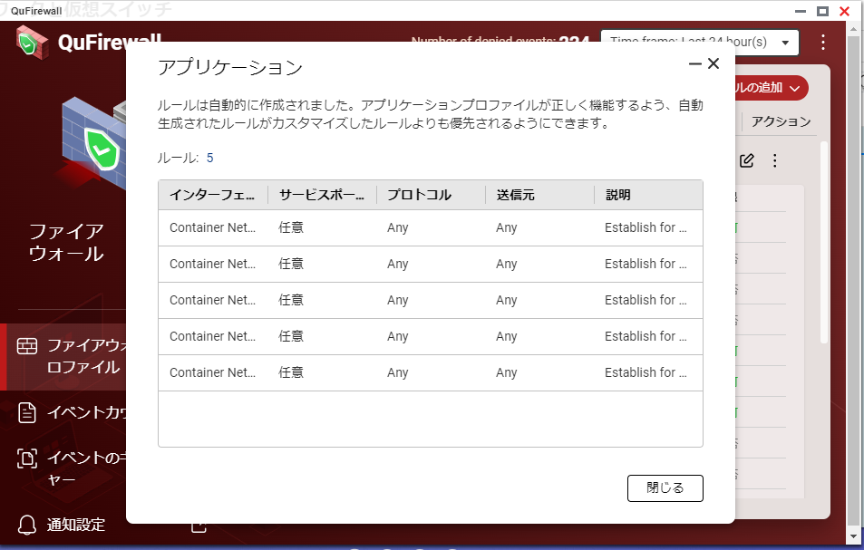Click the 送信元 column header

coord(539,195)
